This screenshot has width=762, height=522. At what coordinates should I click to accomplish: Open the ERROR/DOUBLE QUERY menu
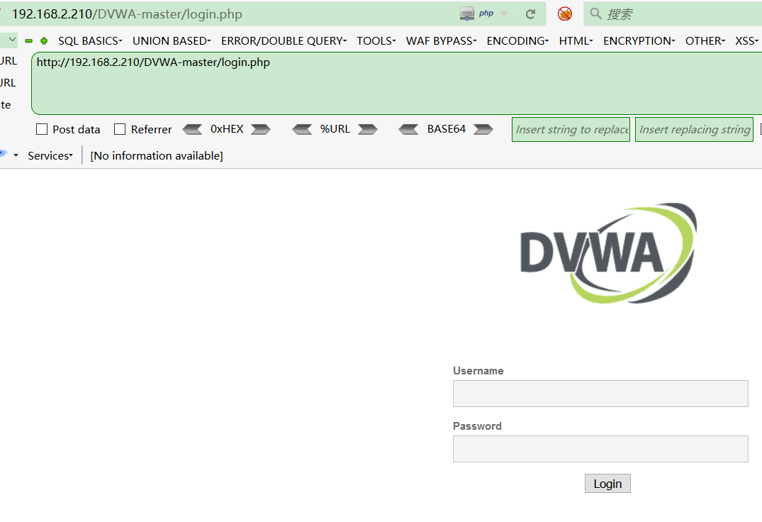284,41
